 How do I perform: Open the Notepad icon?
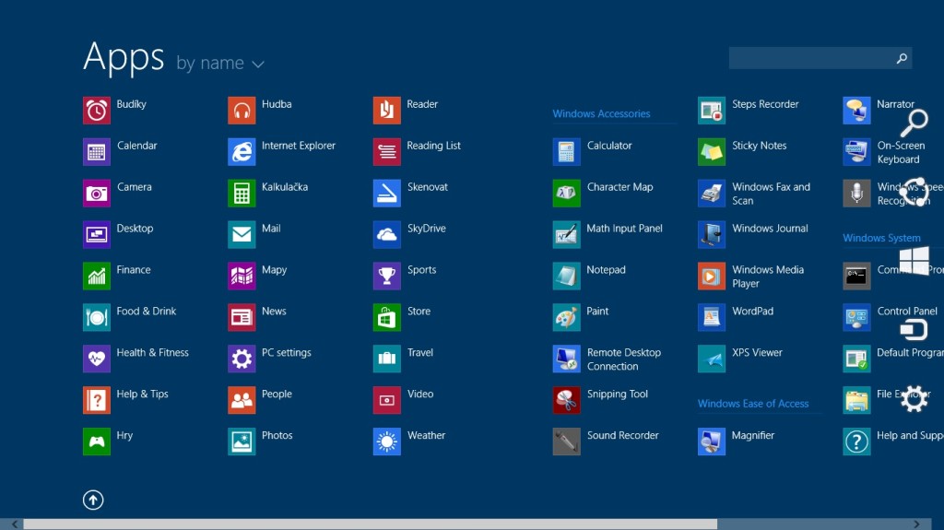pyautogui.click(x=567, y=276)
